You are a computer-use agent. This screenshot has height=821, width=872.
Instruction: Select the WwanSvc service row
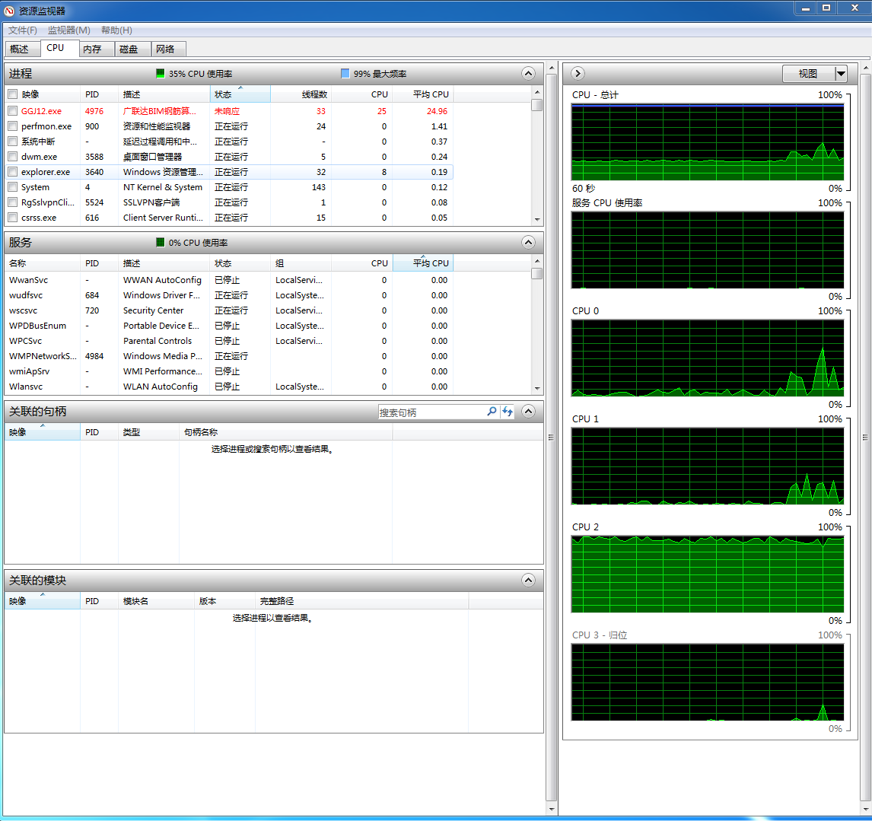point(229,280)
